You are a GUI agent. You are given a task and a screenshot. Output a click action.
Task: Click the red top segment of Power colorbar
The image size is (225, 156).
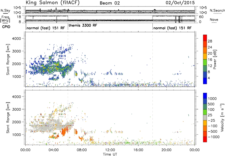click(205, 38)
